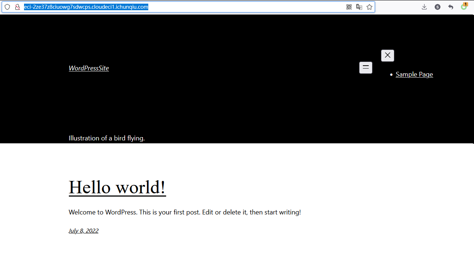Close the navigation menu with X button

tap(388, 55)
